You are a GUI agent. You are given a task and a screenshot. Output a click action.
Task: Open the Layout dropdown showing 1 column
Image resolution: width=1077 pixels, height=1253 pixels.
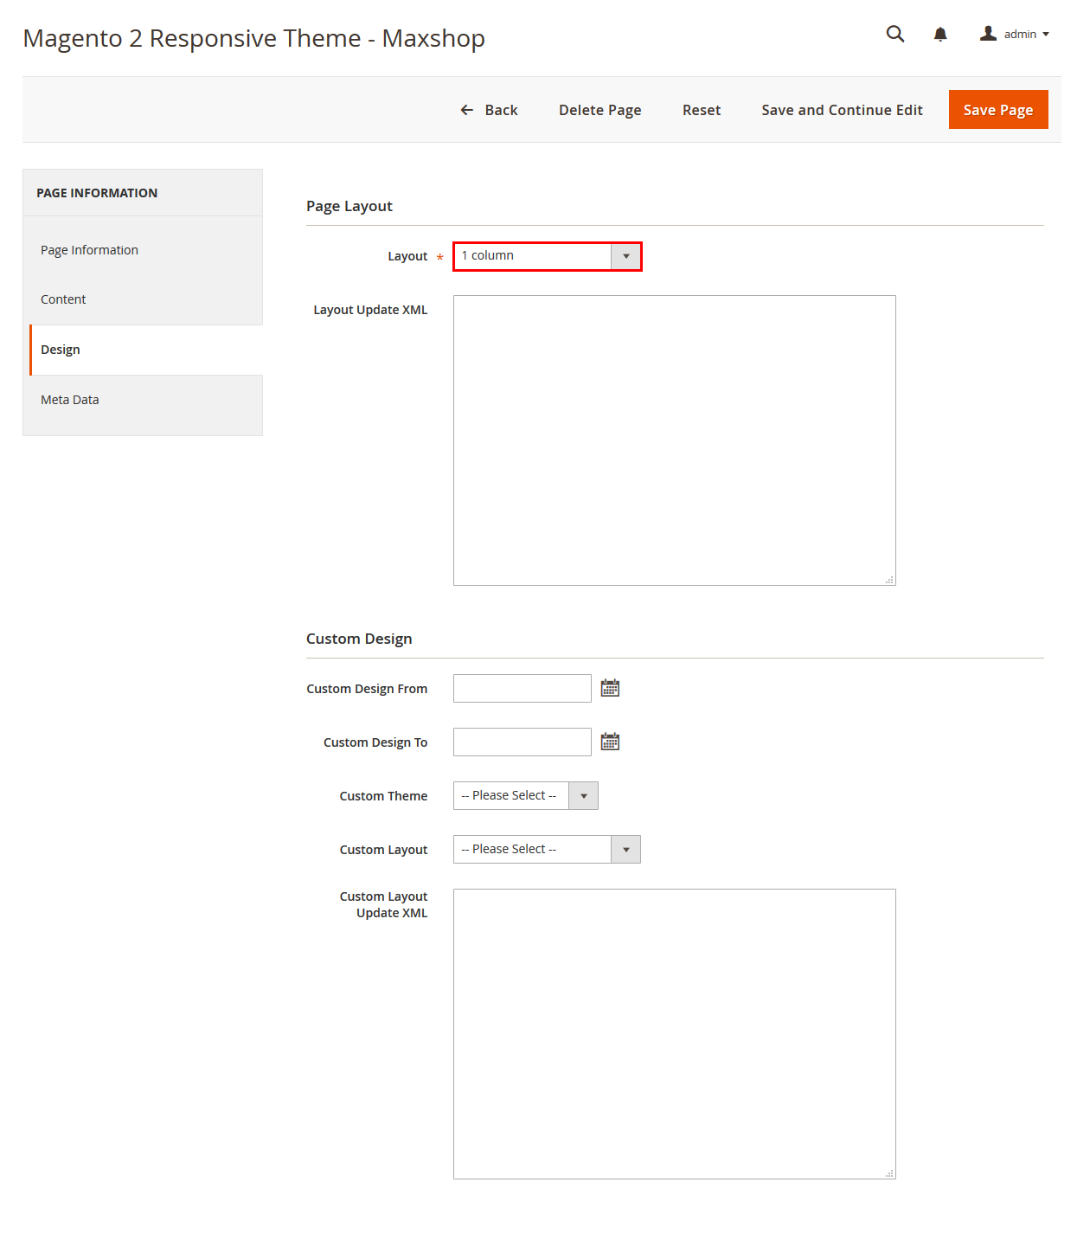[x=547, y=256]
